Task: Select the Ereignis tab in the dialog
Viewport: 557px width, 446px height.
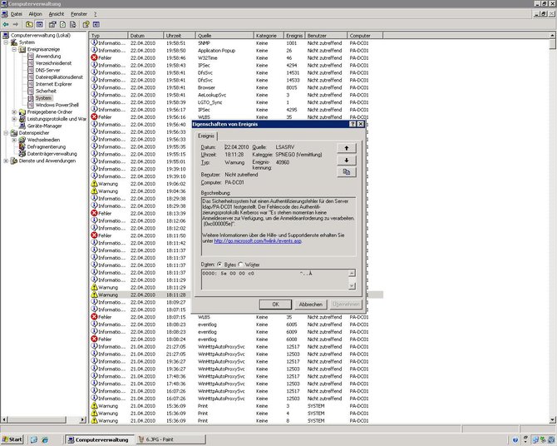Action: click(x=206, y=136)
